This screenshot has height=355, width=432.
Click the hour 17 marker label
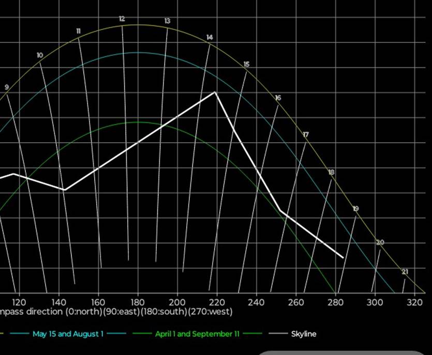[x=306, y=134]
